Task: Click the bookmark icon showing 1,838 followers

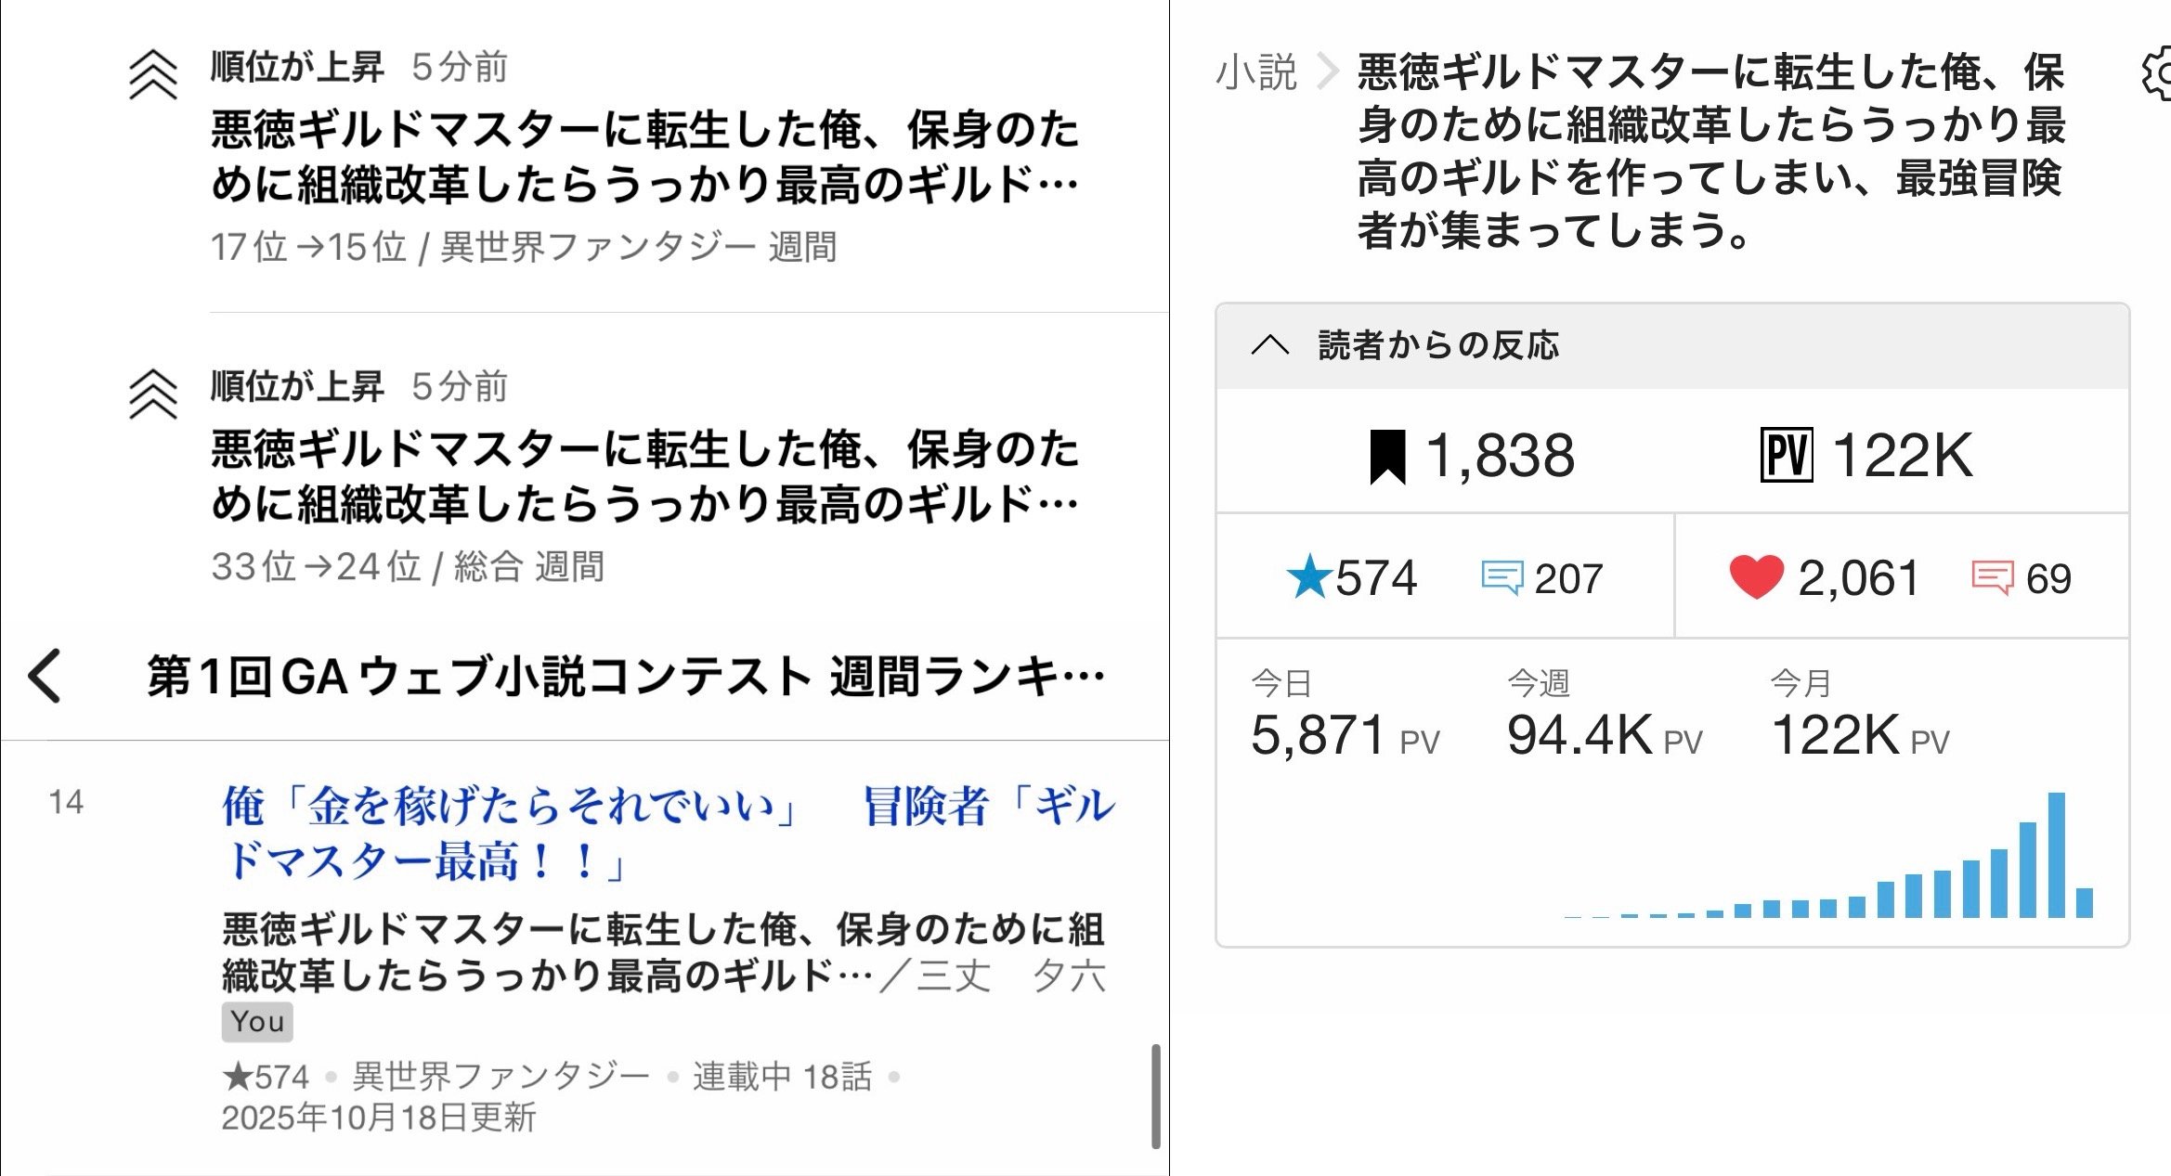Action: coord(1387,457)
